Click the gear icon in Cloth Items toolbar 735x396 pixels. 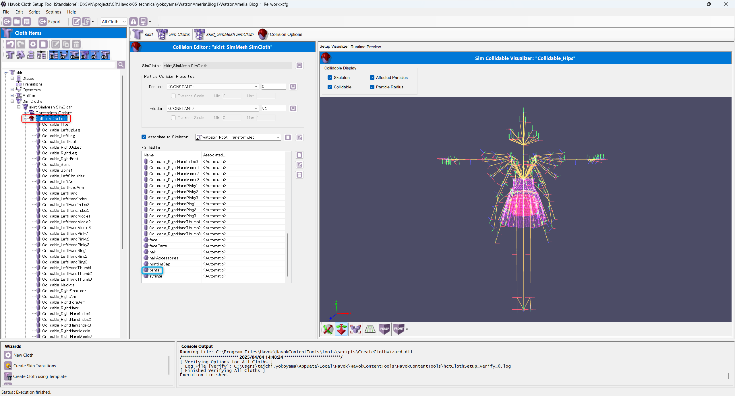click(33, 44)
